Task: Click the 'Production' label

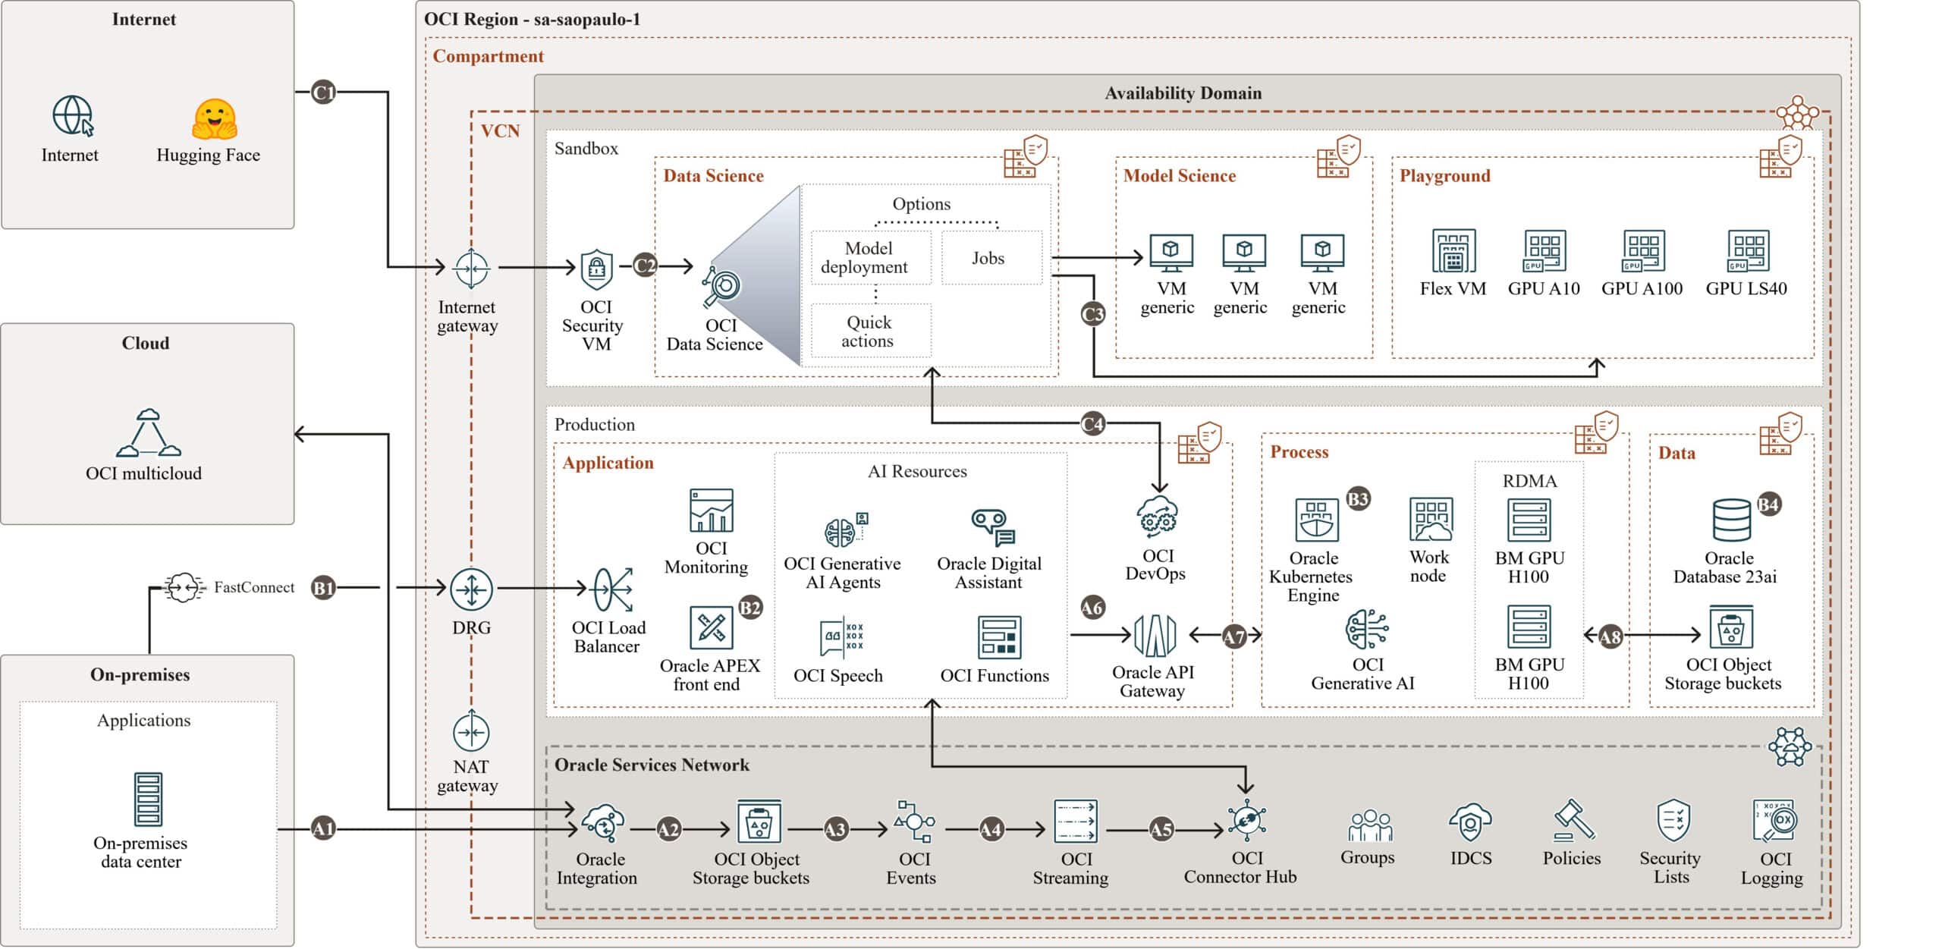Action: [x=594, y=425]
